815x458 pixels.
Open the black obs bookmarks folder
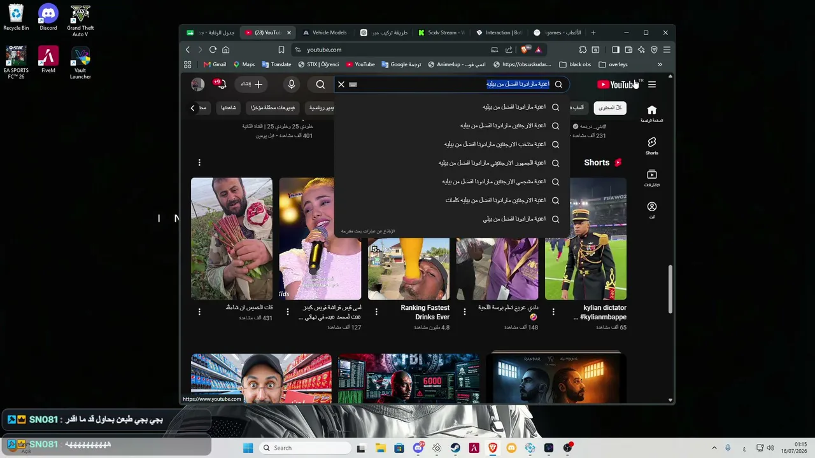point(575,64)
